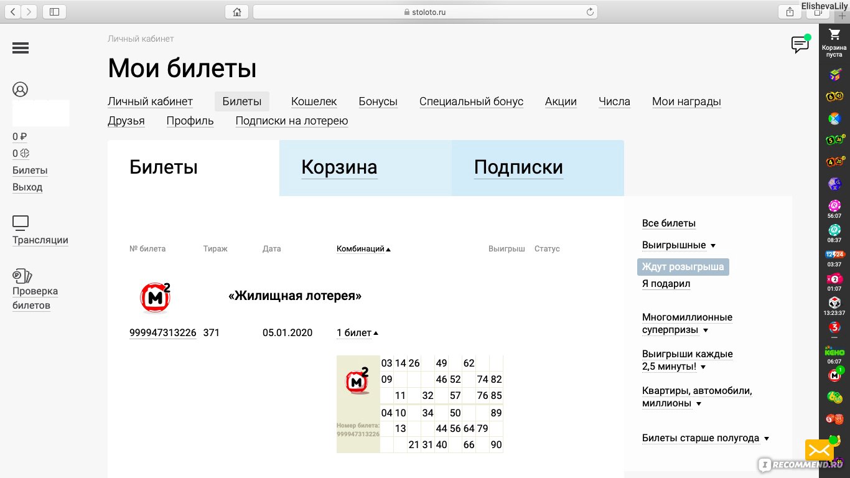850x478 pixels.
Task: Open the Бонусы menu item
Action: (x=378, y=101)
